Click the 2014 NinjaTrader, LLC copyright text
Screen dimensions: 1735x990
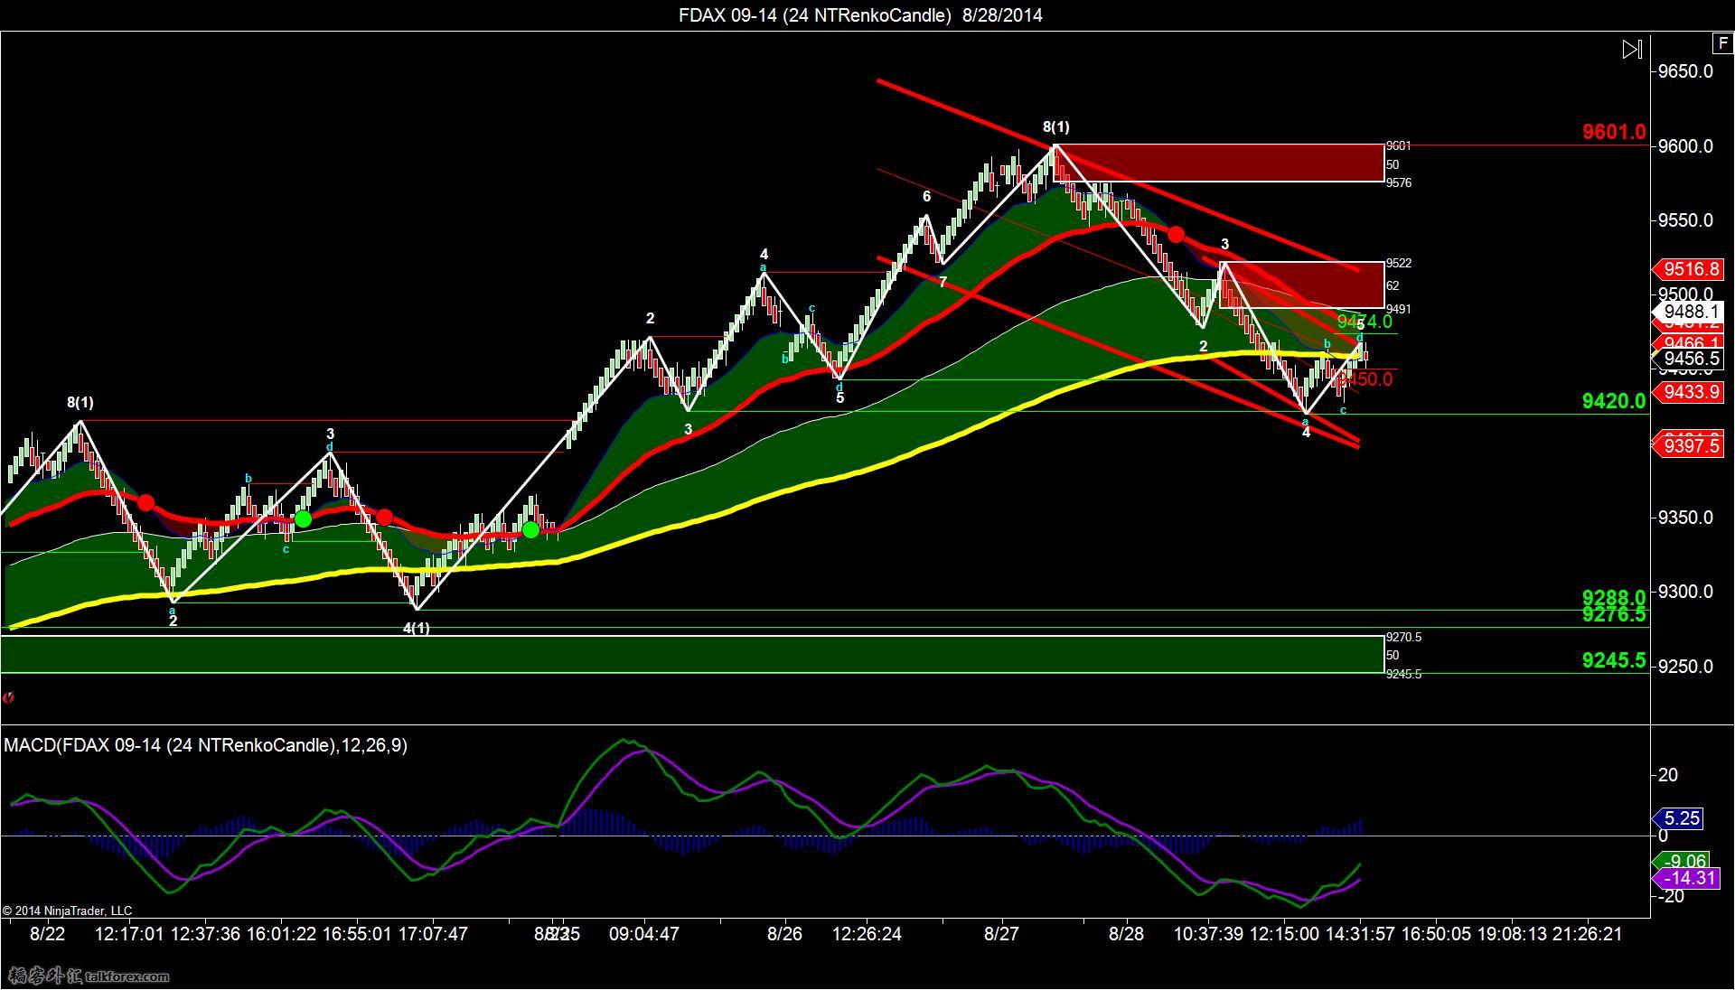coord(67,911)
